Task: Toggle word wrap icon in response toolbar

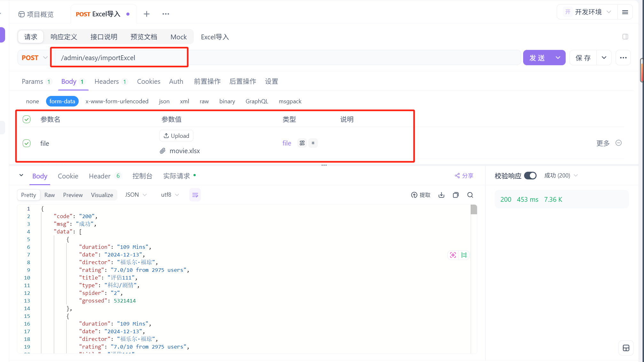Action: click(x=195, y=195)
